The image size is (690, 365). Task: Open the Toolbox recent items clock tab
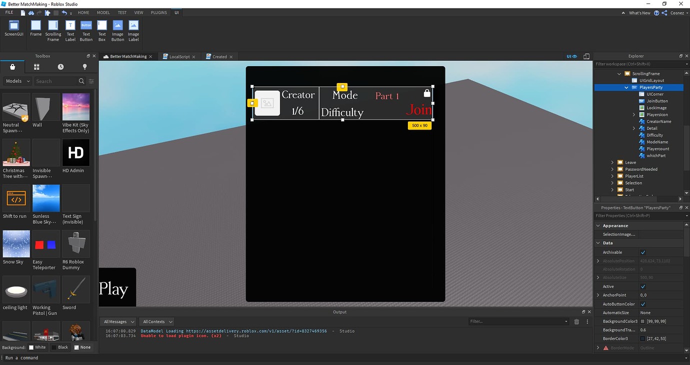point(60,67)
